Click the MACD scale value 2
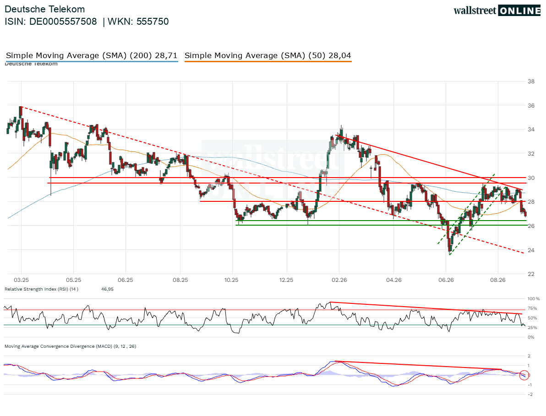The height and width of the screenshot is (416, 546). click(530, 356)
